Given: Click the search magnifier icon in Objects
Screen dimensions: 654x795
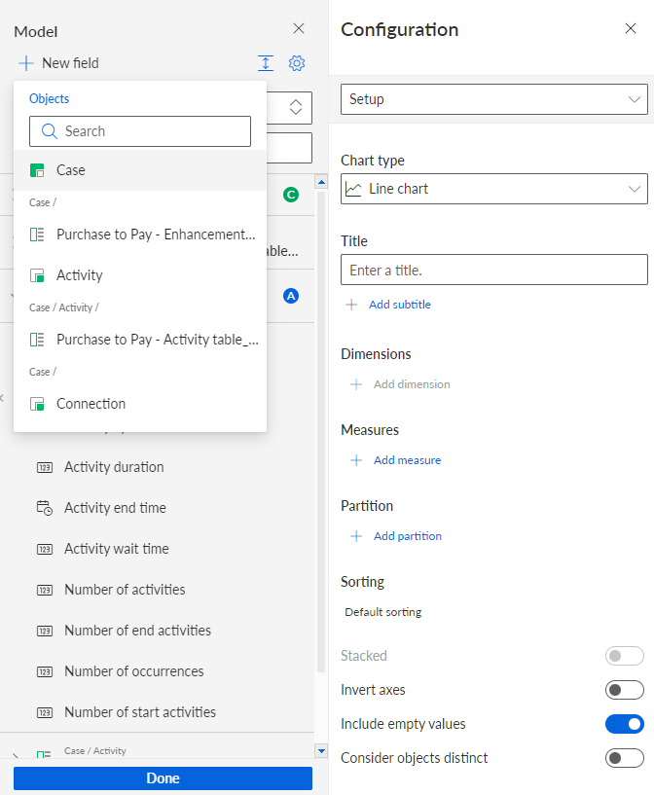Looking at the screenshot, I should point(50,131).
